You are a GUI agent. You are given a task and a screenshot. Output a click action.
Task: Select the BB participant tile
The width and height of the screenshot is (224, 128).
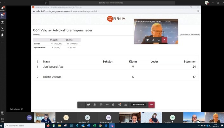tap(109, 118)
